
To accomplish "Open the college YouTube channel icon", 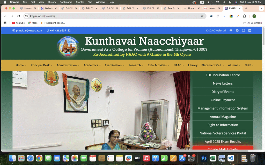I will (231, 30).
